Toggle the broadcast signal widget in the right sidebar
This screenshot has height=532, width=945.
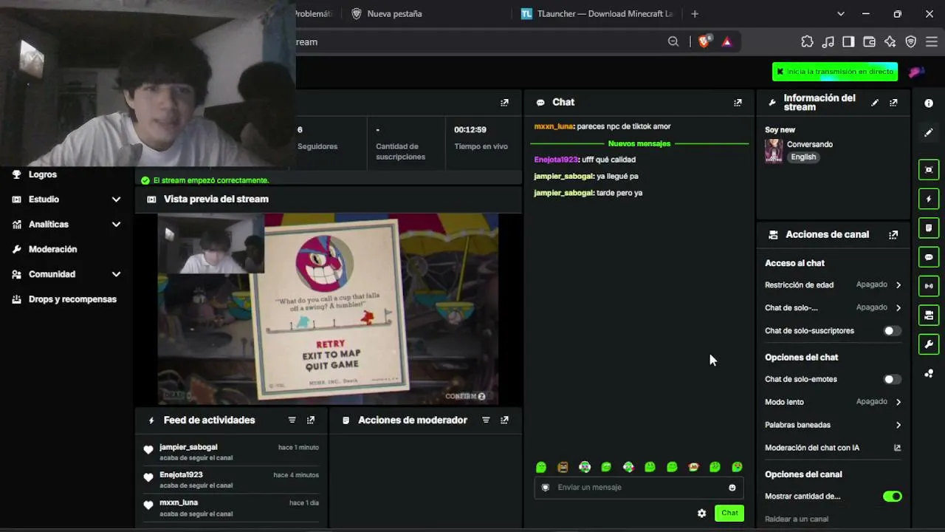pos(929,286)
